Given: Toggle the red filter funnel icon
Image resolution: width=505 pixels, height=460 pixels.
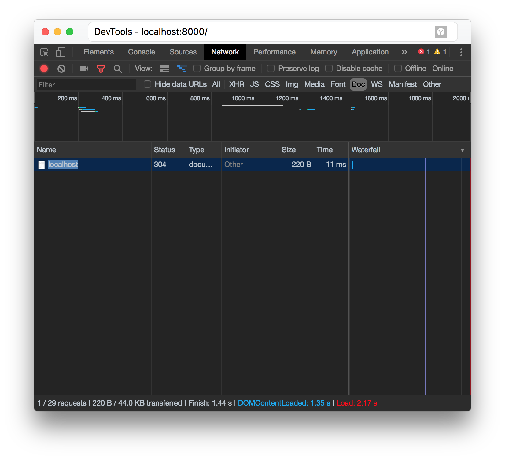Looking at the screenshot, I should click(101, 69).
